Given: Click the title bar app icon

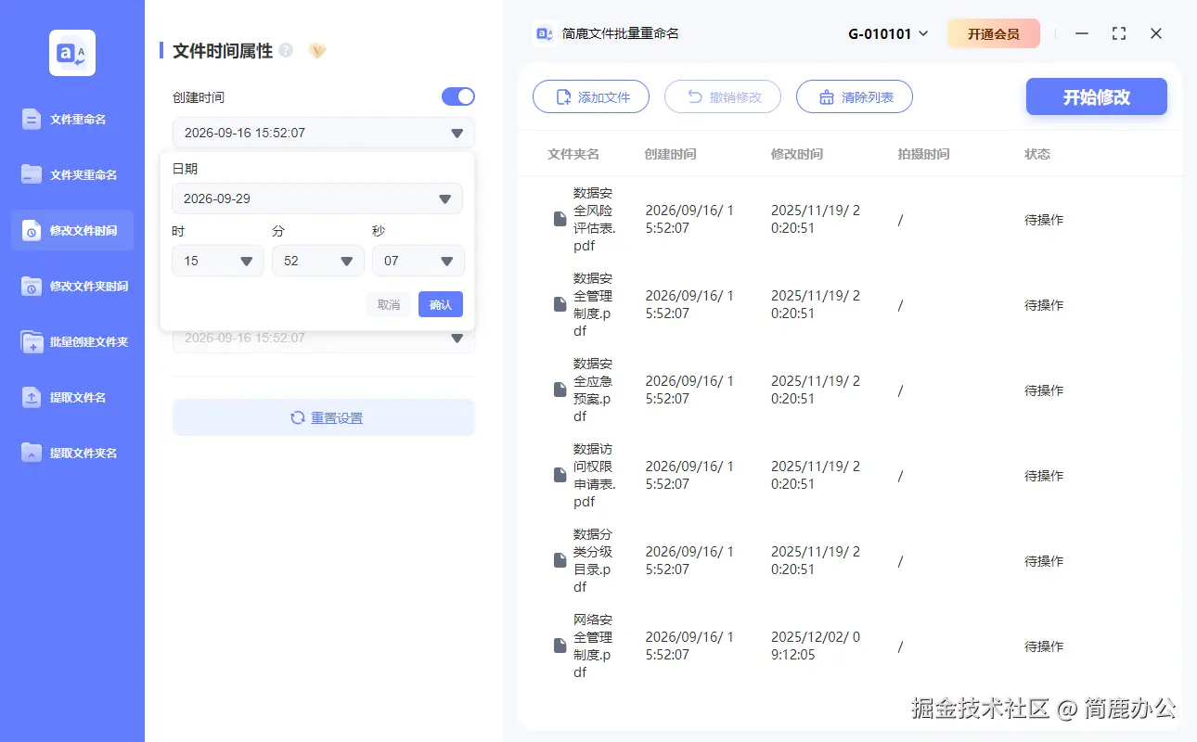Looking at the screenshot, I should point(546,33).
